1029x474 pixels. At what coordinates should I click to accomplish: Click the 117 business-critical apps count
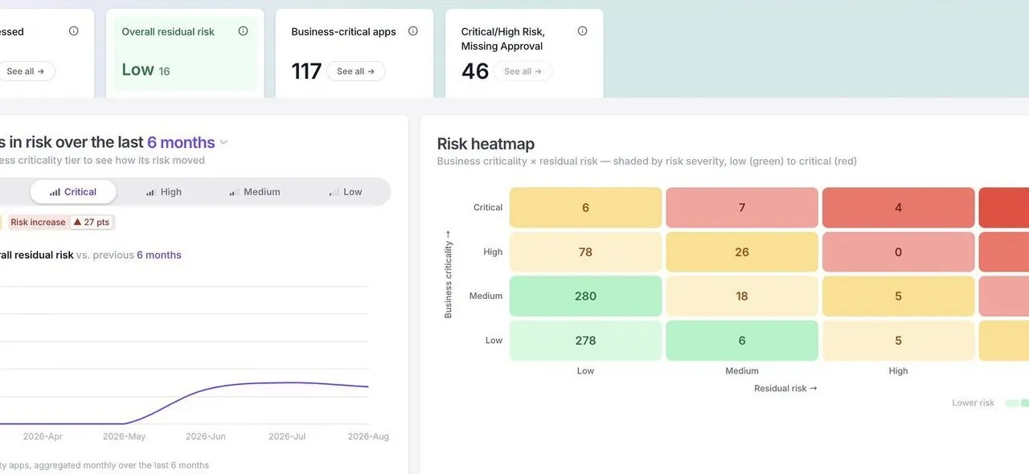(306, 72)
